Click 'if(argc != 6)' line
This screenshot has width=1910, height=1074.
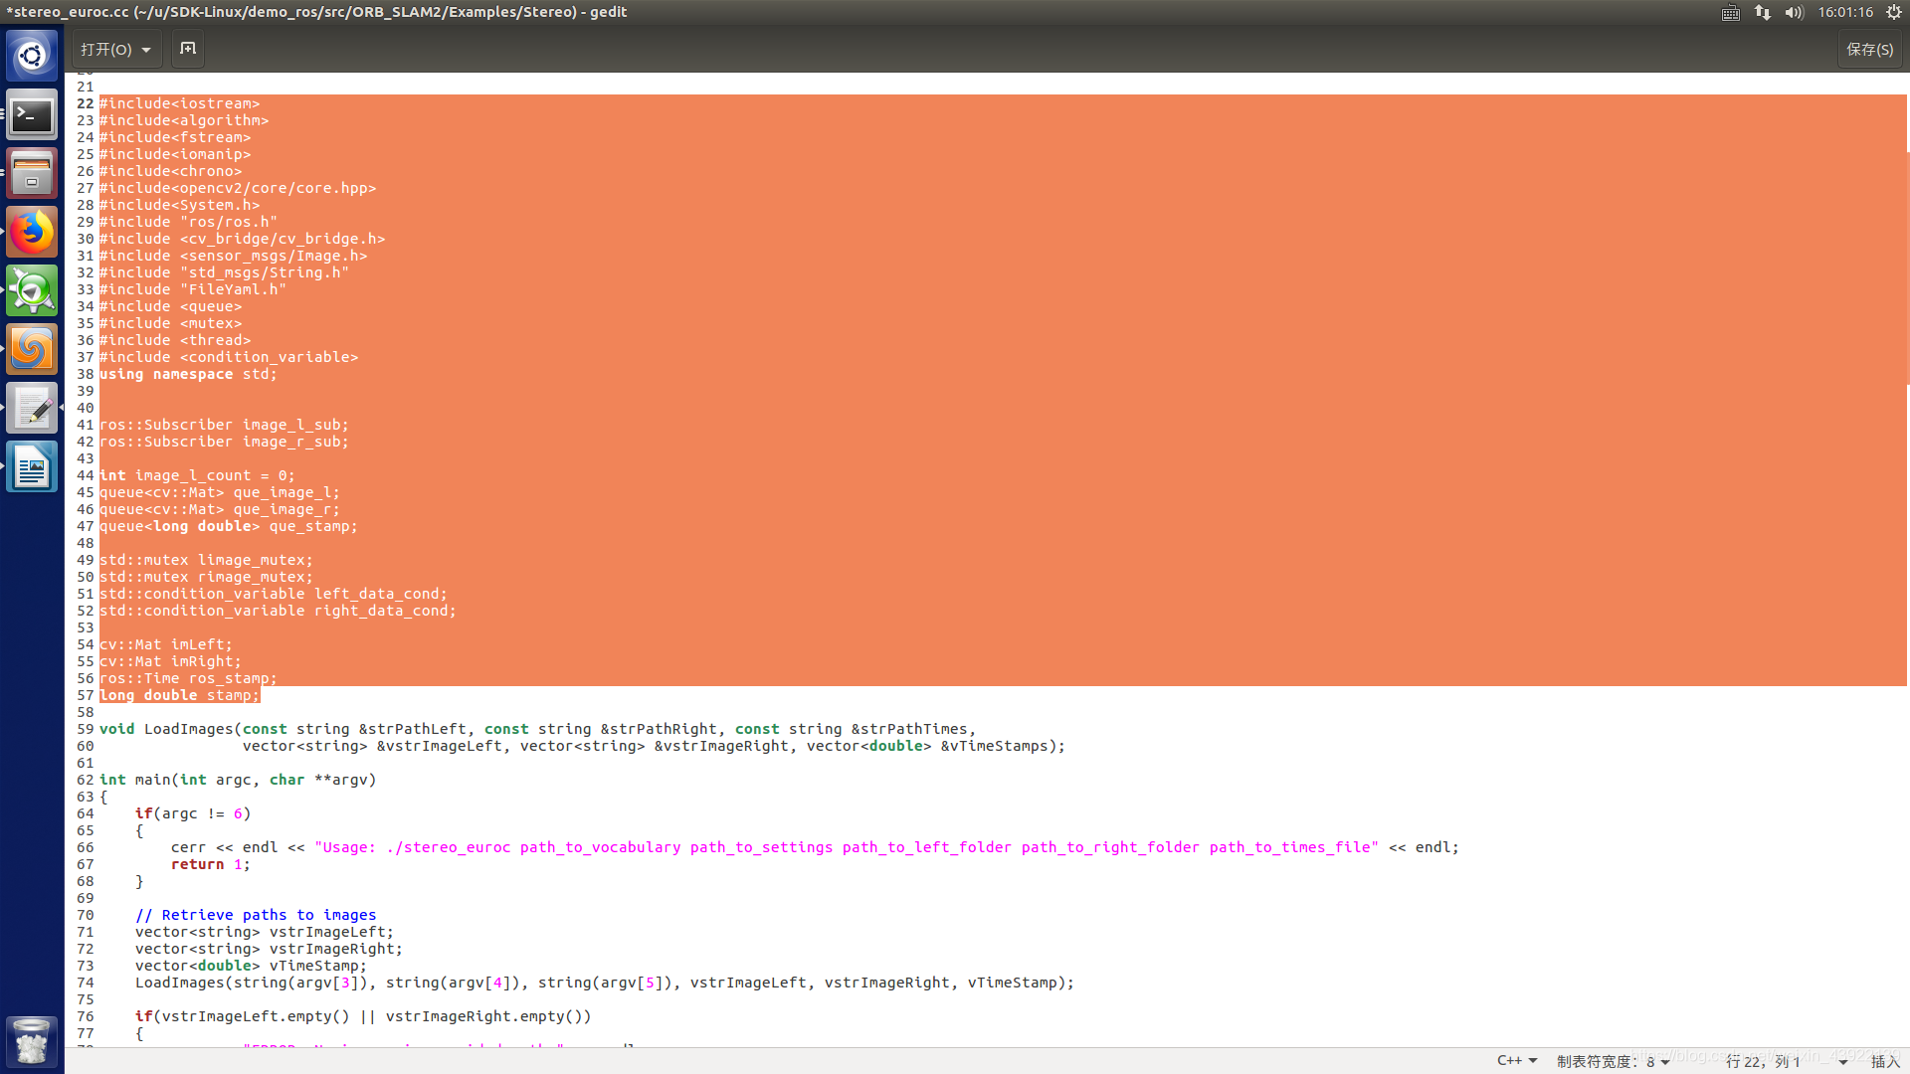(x=193, y=813)
